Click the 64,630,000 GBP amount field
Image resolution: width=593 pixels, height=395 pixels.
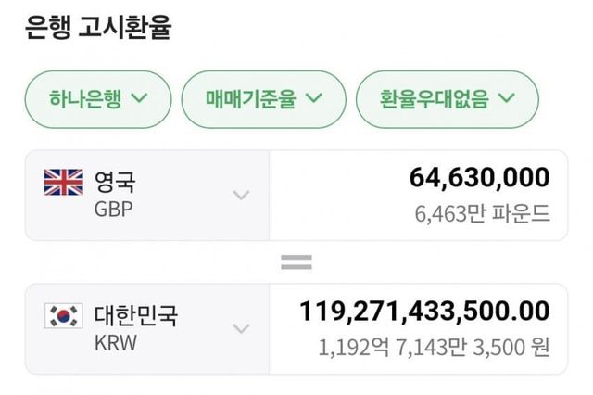pyautogui.click(x=478, y=177)
